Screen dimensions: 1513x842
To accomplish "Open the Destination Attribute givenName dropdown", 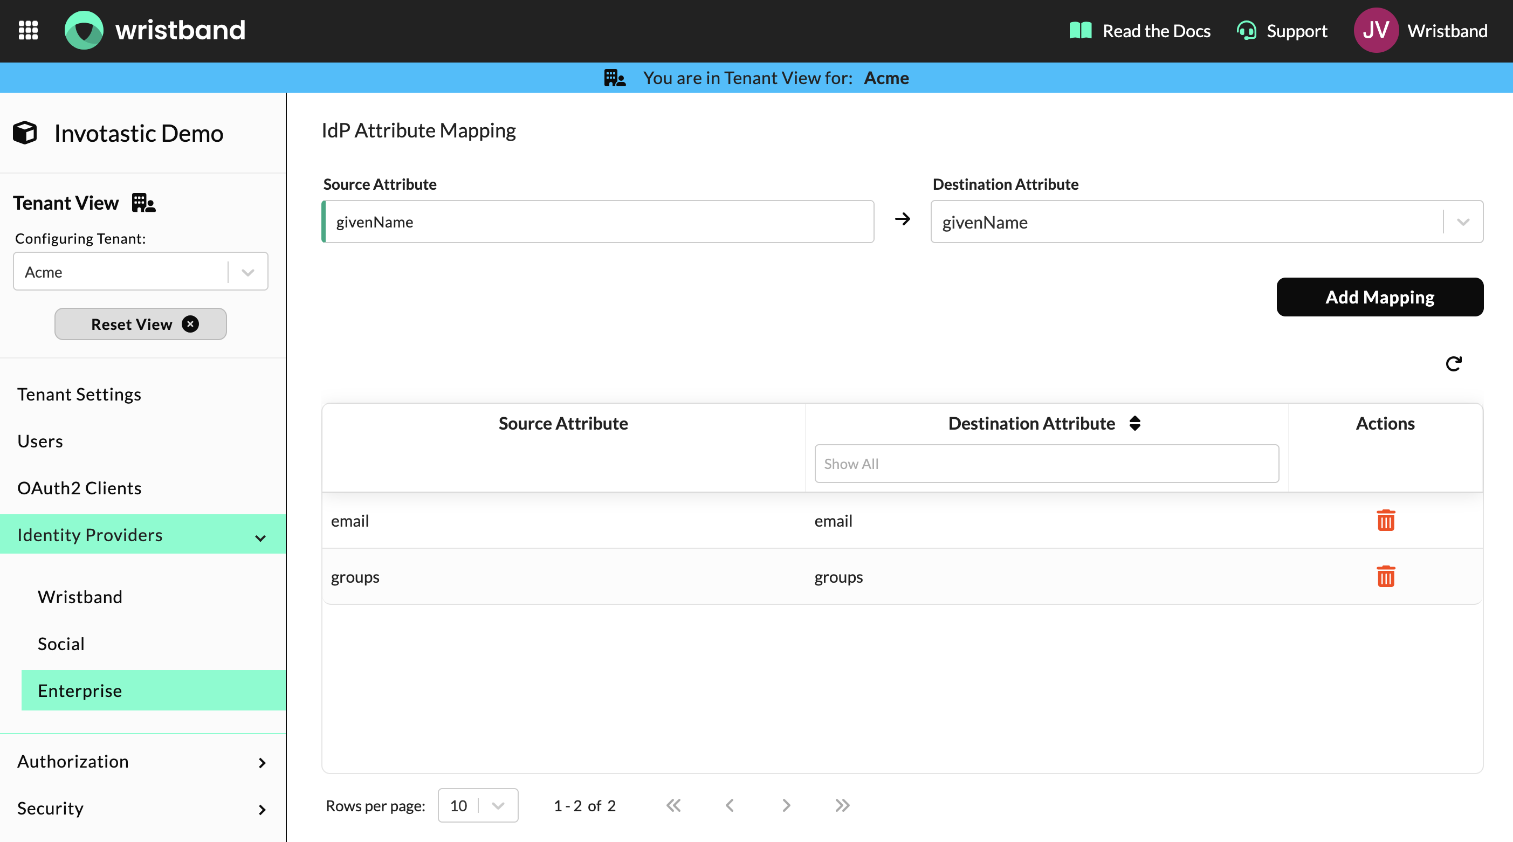I will (x=1207, y=222).
